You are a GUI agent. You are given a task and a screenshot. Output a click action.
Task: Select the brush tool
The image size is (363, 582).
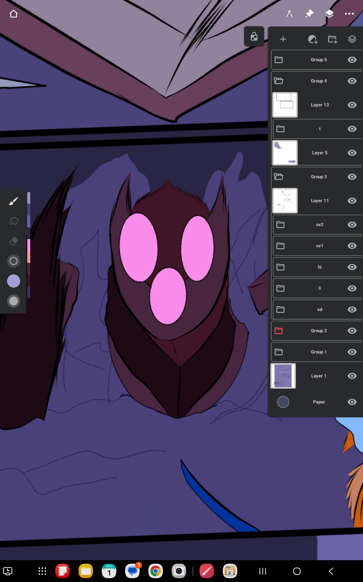click(x=14, y=201)
